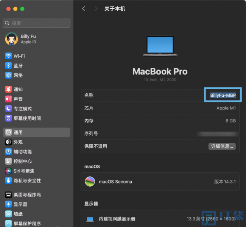
Task: Select the General (通用) gear icon
Action: tap(8, 133)
